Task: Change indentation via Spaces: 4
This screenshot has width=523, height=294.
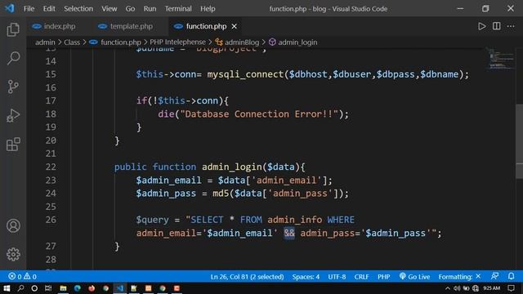Action: (x=306, y=277)
